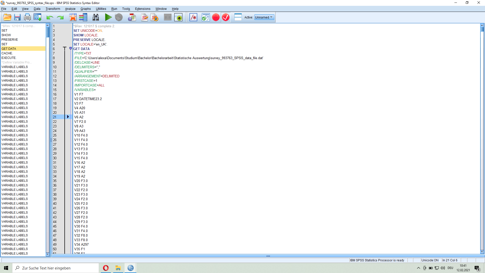Save the syntax file with disk icon
The width and height of the screenshot is (485, 273).
(x=17, y=17)
